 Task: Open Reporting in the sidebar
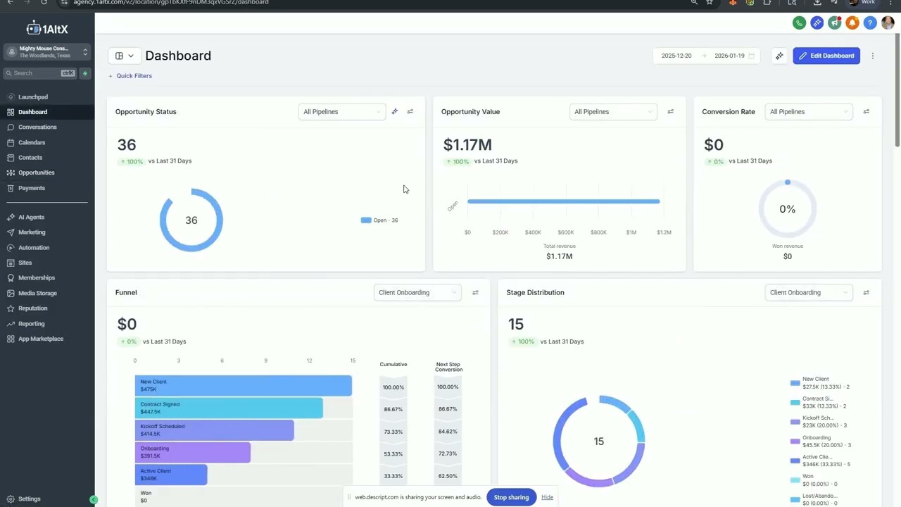pos(47,324)
